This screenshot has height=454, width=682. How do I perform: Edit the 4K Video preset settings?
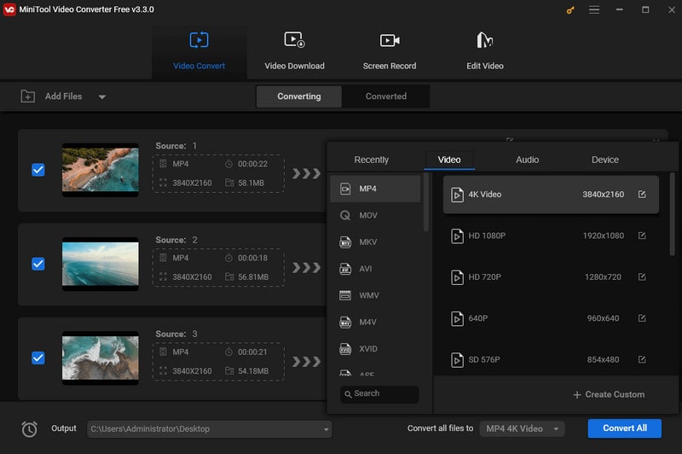pyautogui.click(x=642, y=194)
